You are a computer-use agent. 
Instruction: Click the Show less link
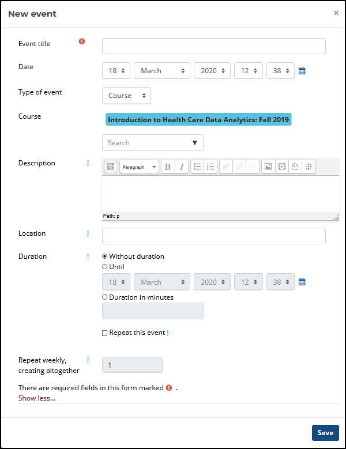[x=37, y=398]
